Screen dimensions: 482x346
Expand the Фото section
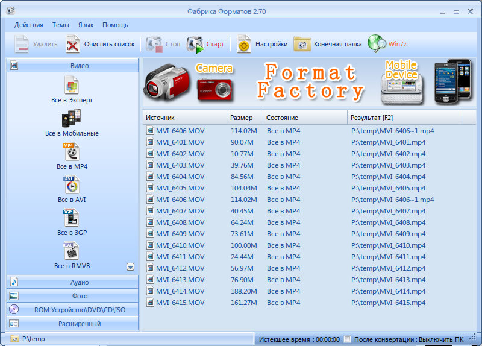(x=72, y=295)
